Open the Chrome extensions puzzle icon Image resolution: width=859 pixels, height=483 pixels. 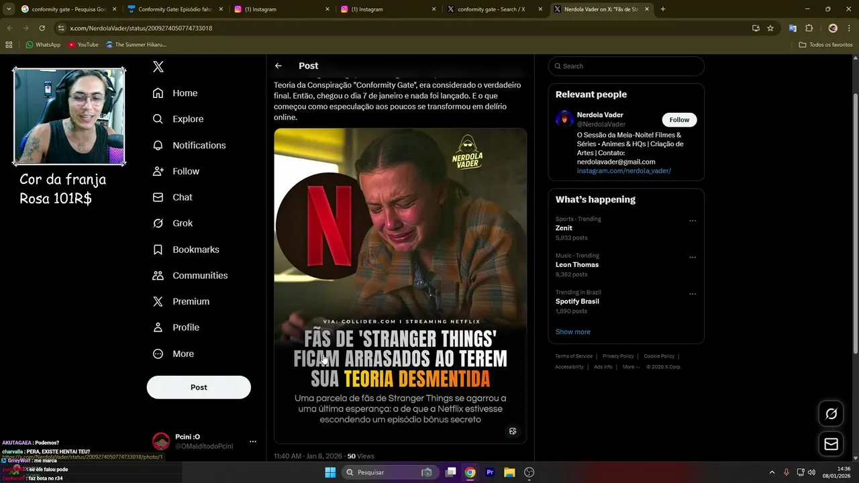pyautogui.click(x=809, y=28)
